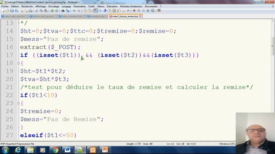
Task: Click the Zoom out toolbar icon
Action: (79, 11)
